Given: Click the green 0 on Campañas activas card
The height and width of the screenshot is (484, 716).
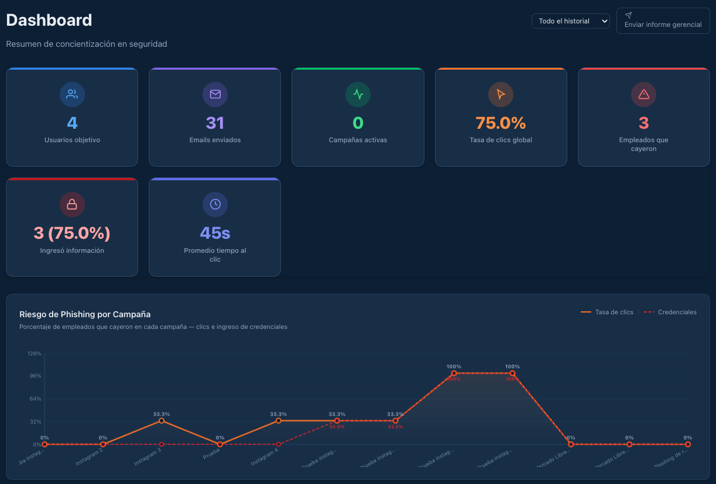Looking at the screenshot, I should click(358, 123).
